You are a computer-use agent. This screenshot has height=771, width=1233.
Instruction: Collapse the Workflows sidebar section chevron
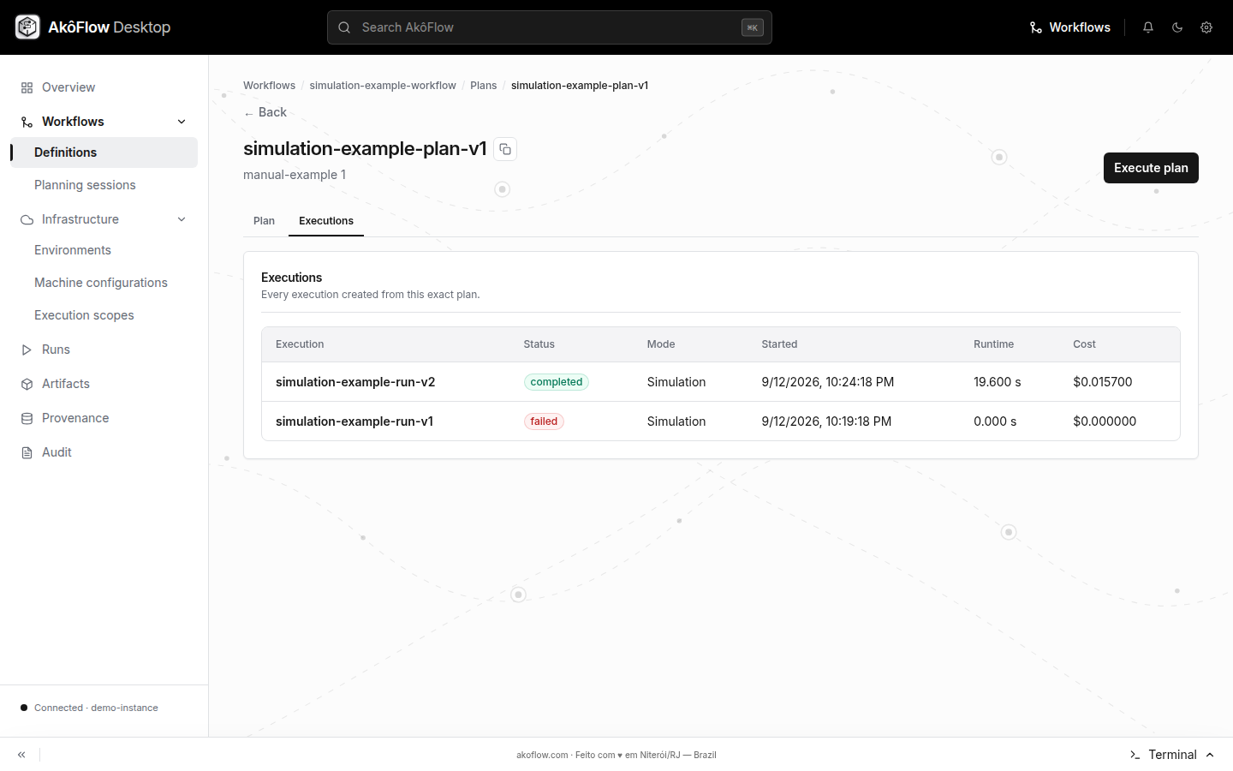pyautogui.click(x=182, y=122)
